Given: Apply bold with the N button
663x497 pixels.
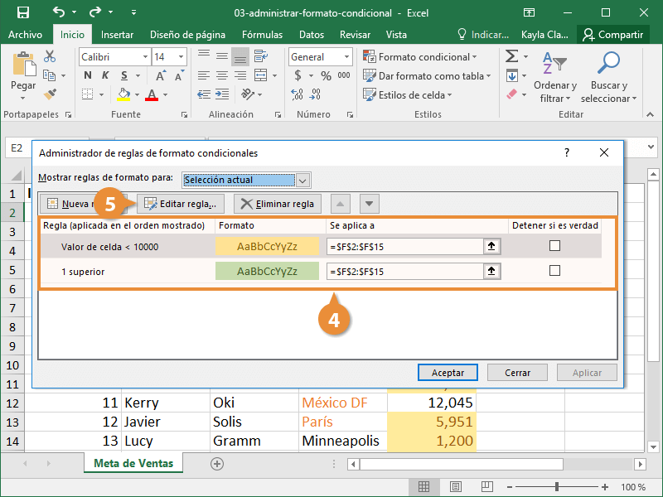Looking at the screenshot, I should tap(88, 75).
